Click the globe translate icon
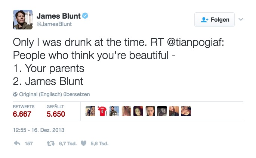Image resolution: width=256 pixels, height=158 pixels. (x=15, y=94)
